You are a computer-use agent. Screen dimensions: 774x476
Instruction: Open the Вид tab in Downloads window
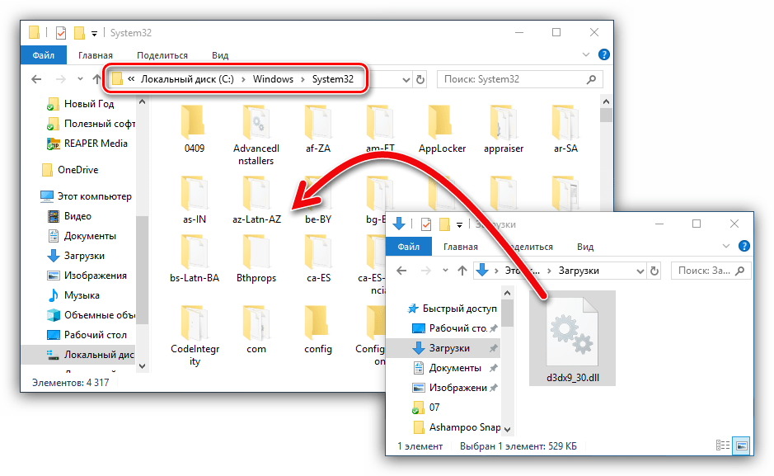click(x=585, y=246)
